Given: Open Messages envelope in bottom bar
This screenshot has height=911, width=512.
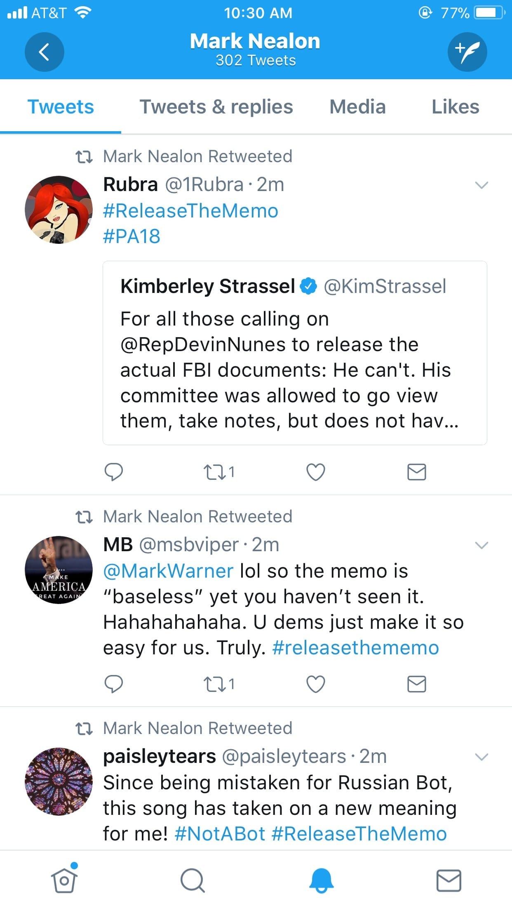Looking at the screenshot, I should (x=449, y=880).
